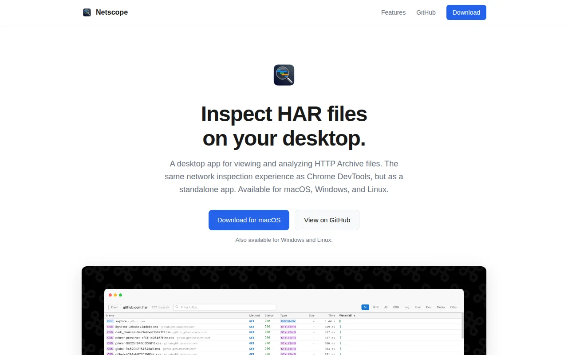Click the Netscope logo icon in header
568x355 pixels.
pyautogui.click(x=87, y=12)
